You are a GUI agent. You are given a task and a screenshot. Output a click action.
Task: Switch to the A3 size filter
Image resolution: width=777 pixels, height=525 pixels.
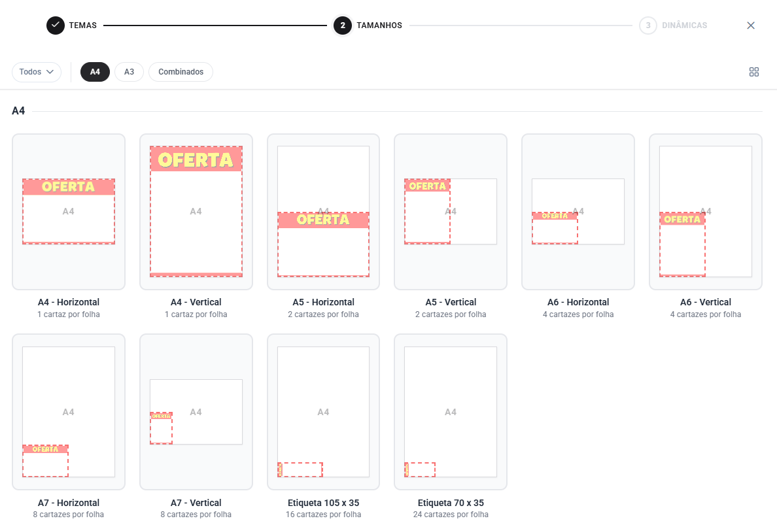[129, 72]
